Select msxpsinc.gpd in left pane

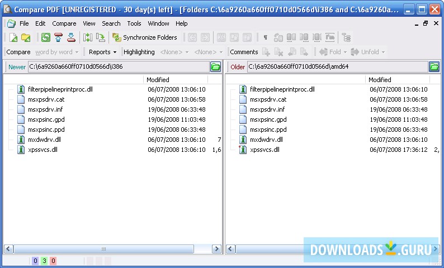click(46, 119)
